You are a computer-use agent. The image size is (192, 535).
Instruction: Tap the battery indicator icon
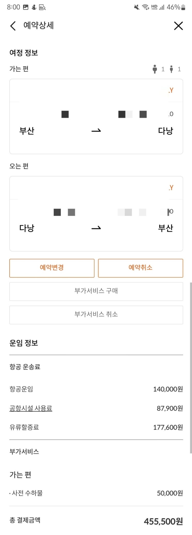(x=183, y=7)
